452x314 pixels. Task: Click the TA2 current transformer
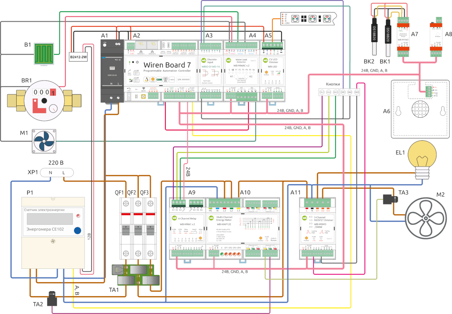point(52,299)
